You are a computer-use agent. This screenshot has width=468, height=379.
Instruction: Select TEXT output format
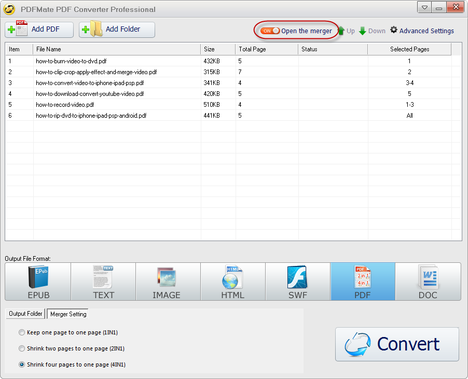click(x=103, y=282)
